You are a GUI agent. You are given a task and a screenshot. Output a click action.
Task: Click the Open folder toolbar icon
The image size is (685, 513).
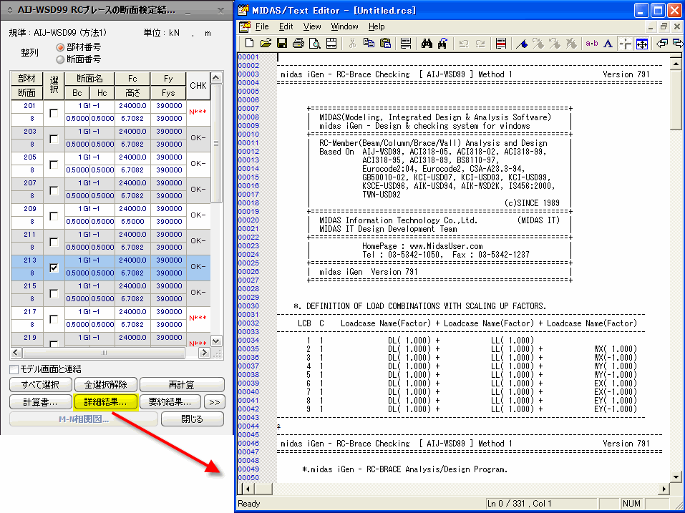(x=266, y=43)
